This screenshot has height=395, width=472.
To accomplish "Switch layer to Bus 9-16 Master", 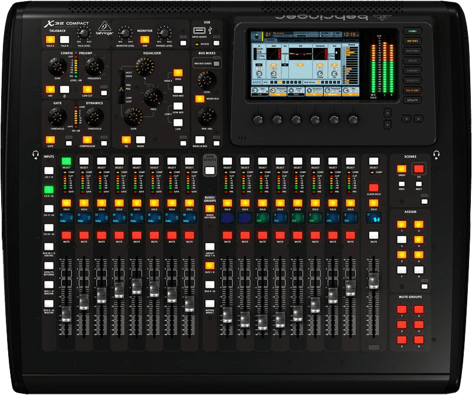I will click(49, 303).
